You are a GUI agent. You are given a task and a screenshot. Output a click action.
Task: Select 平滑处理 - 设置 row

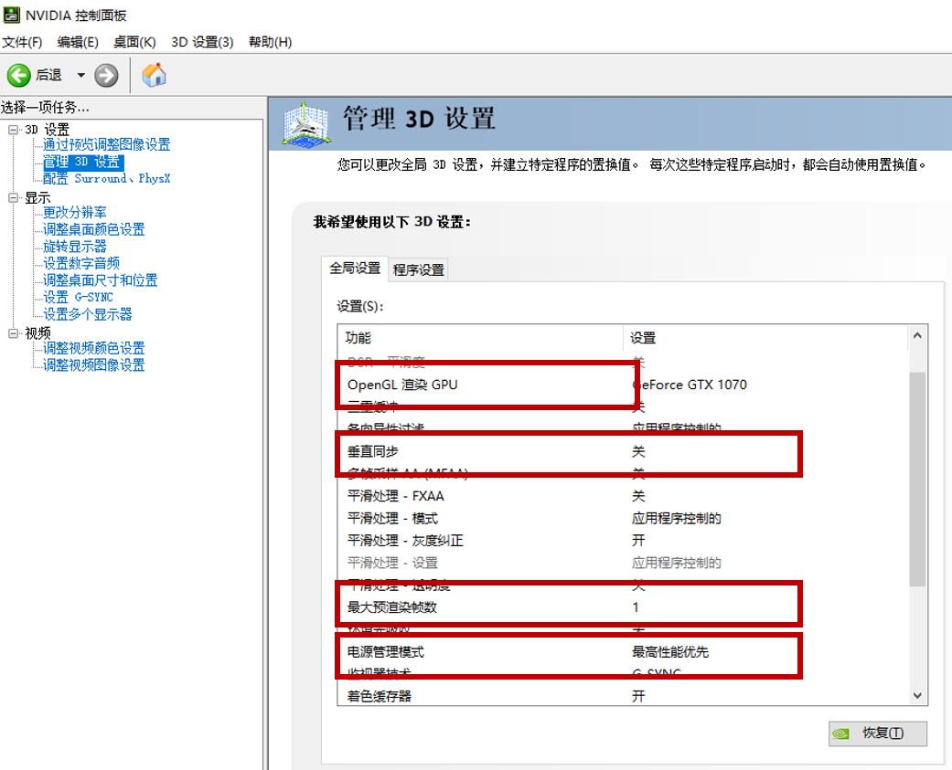point(623,563)
